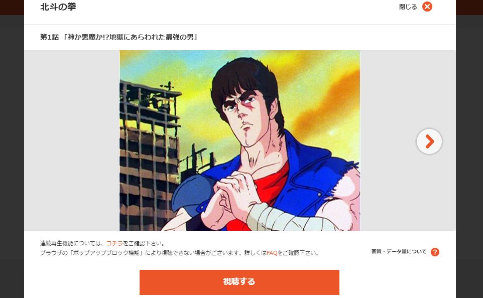Click the 北斗の拳 title heading

coord(58,7)
